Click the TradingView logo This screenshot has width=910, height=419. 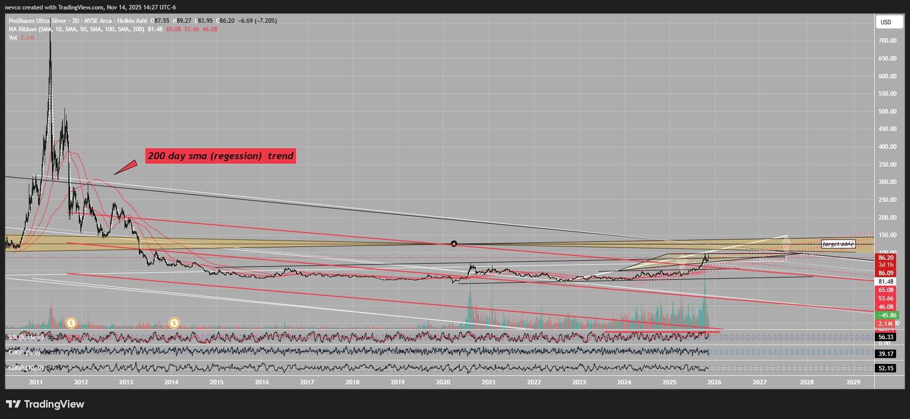point(45,404)
